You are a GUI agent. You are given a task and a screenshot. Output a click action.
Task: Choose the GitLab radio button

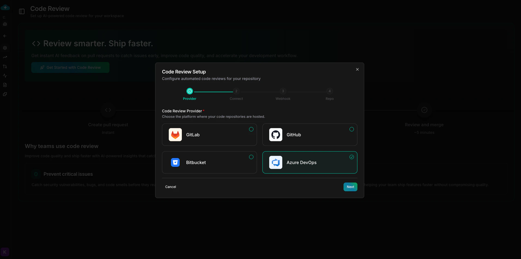[251, 129]
